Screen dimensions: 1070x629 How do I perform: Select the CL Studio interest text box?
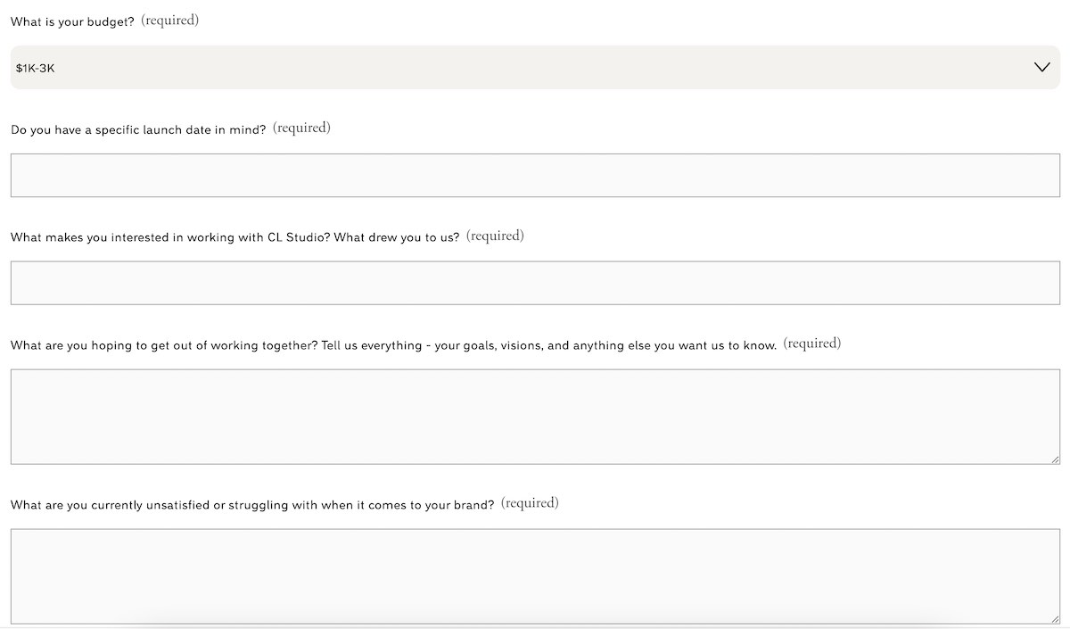[535, 282]
